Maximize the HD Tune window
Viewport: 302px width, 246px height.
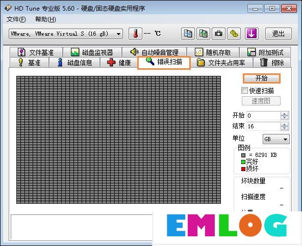[x=272, y=9]
